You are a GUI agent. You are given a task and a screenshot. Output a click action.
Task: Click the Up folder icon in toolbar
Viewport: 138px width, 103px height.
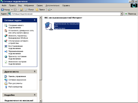(21, 10)
